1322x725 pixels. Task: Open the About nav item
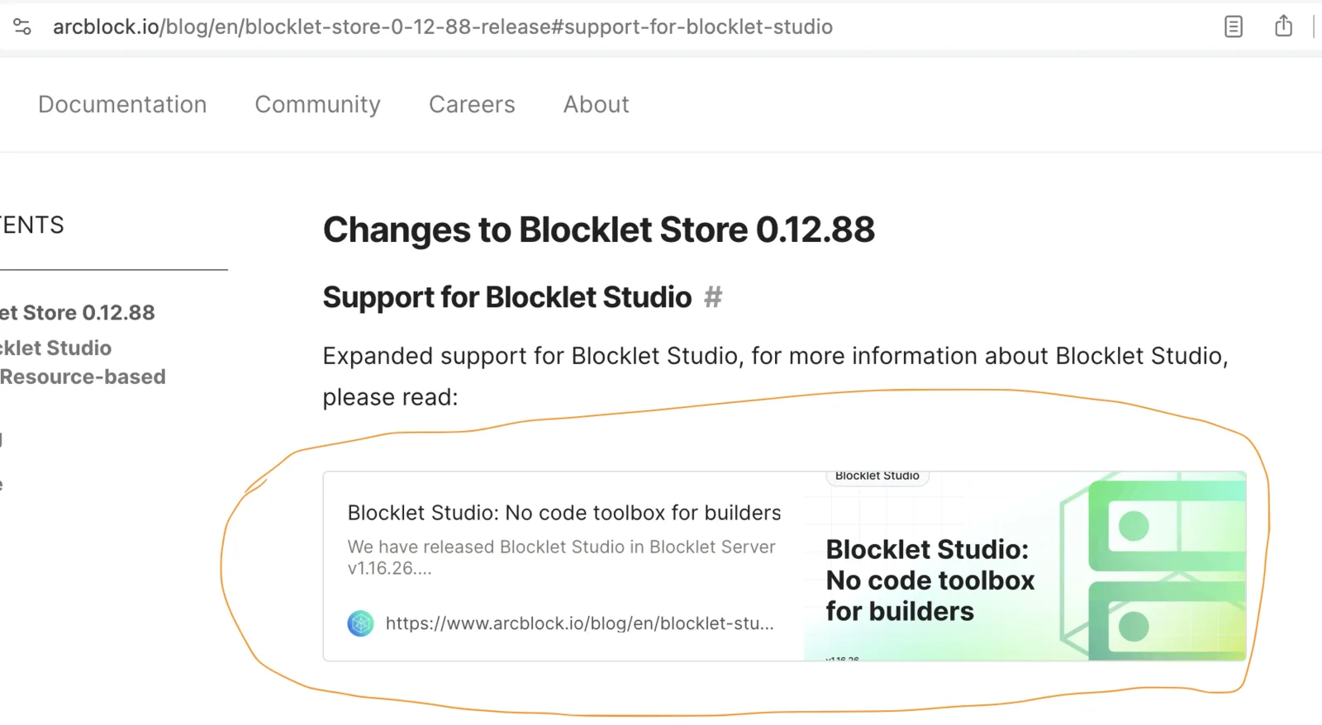[x=596, y=104]
